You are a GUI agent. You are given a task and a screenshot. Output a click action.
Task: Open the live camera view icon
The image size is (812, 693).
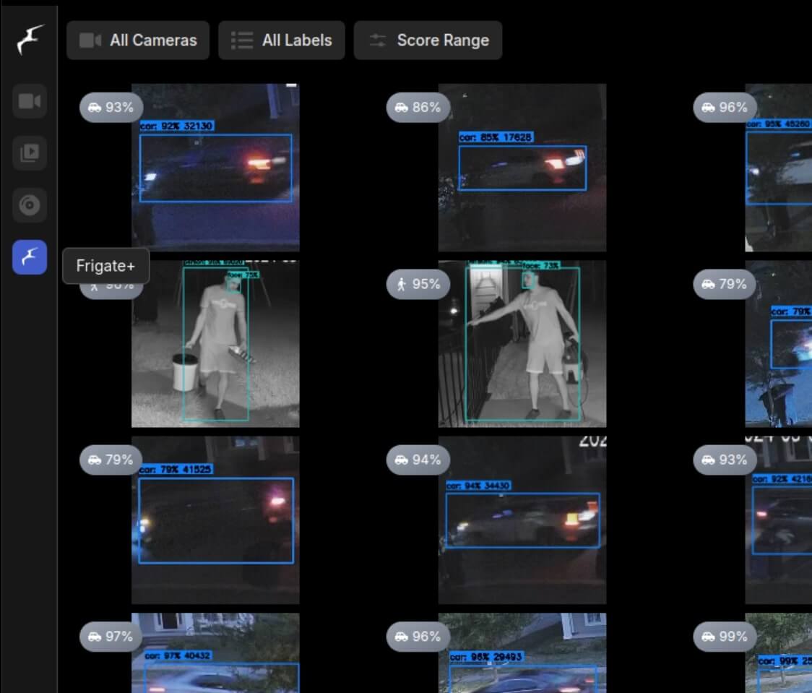pos(30,101)
